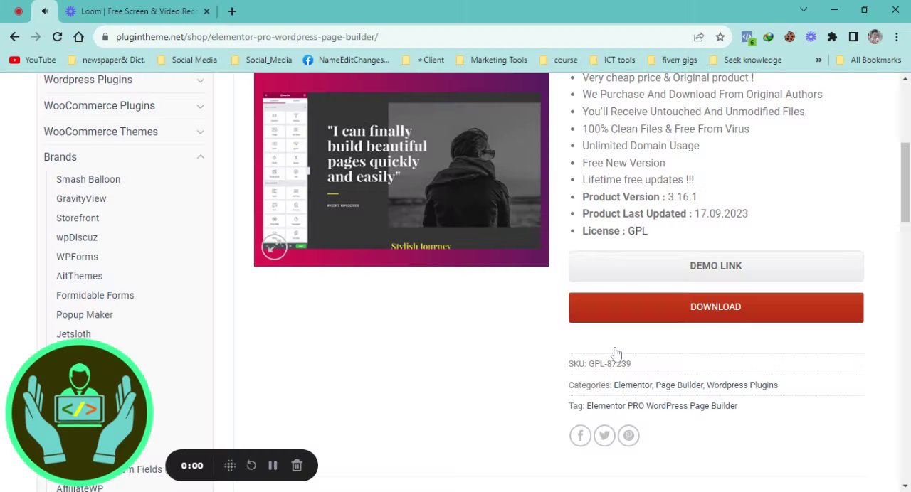This screenshot has height=492, width=911.
Task: Open the browser home page
Action: tap(78, 37)
